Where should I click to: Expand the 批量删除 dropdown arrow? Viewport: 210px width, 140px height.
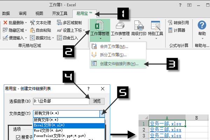pos(26,23)
